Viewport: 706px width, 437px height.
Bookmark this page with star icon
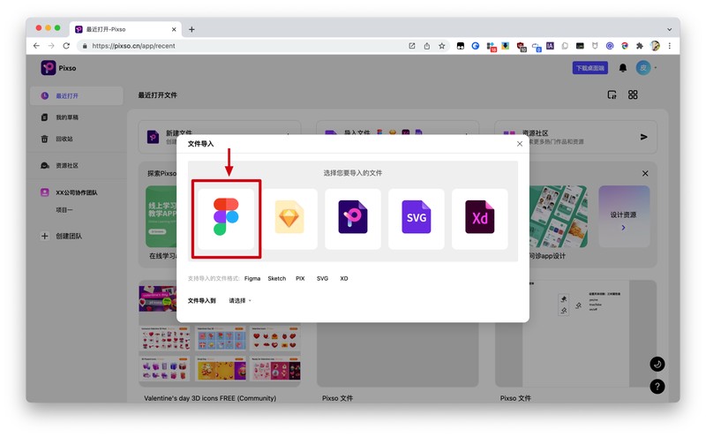[442, 46]
